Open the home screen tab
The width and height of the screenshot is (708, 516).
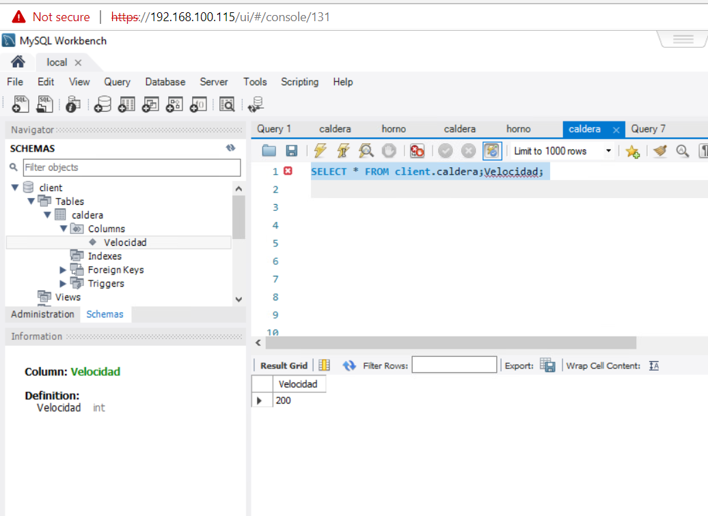coord(18,62)
